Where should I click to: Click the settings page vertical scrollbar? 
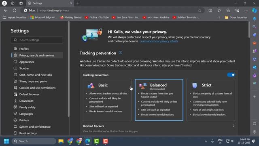[x=249, y=30]
